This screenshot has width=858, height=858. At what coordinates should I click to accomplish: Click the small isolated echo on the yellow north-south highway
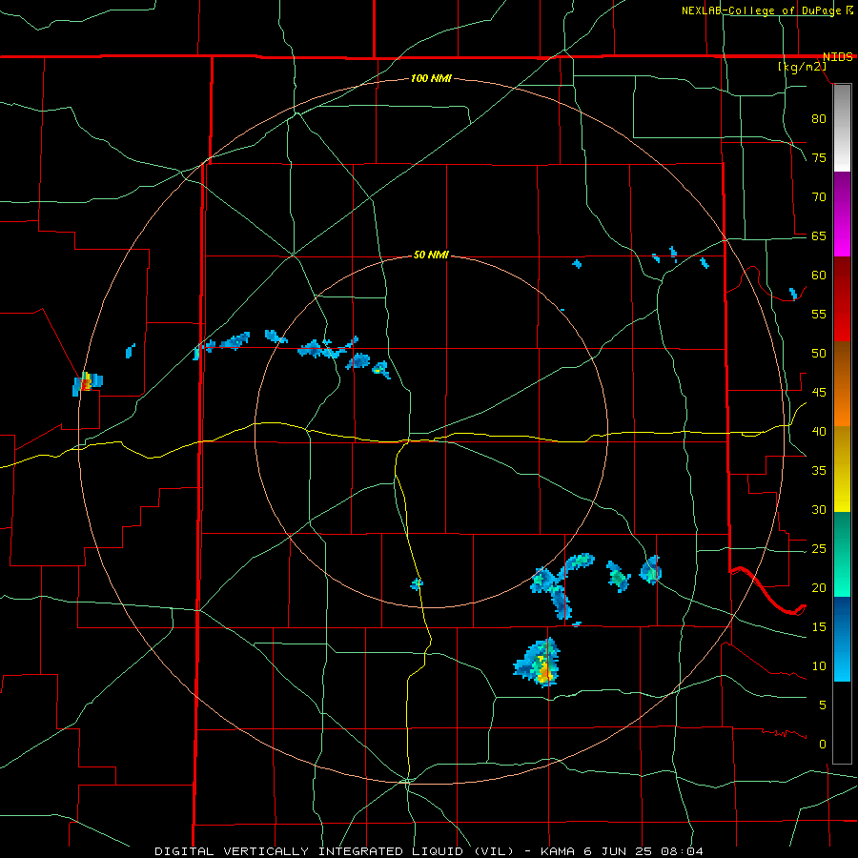click(x=417, y=583)
